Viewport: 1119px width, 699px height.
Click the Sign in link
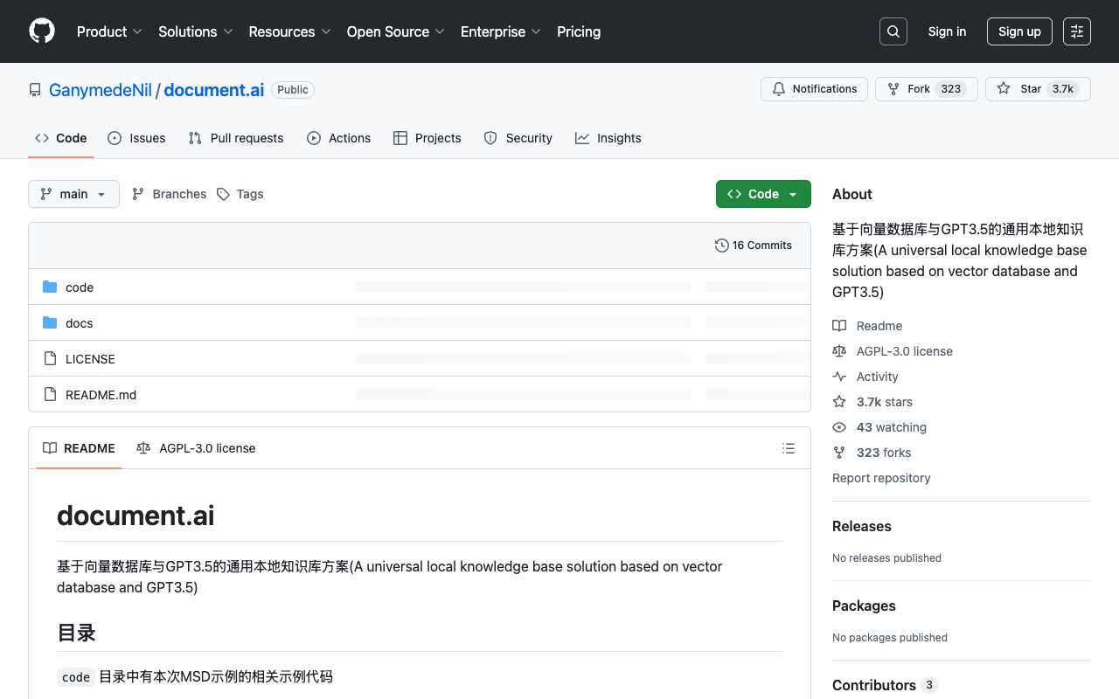947,31
